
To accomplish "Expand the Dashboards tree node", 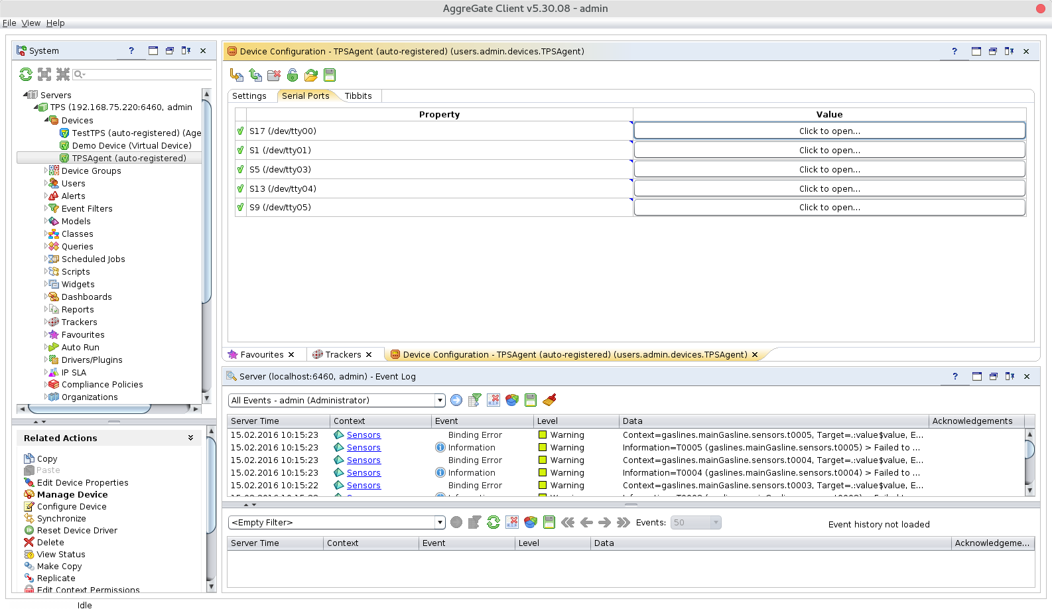I will tap(46, 297).
